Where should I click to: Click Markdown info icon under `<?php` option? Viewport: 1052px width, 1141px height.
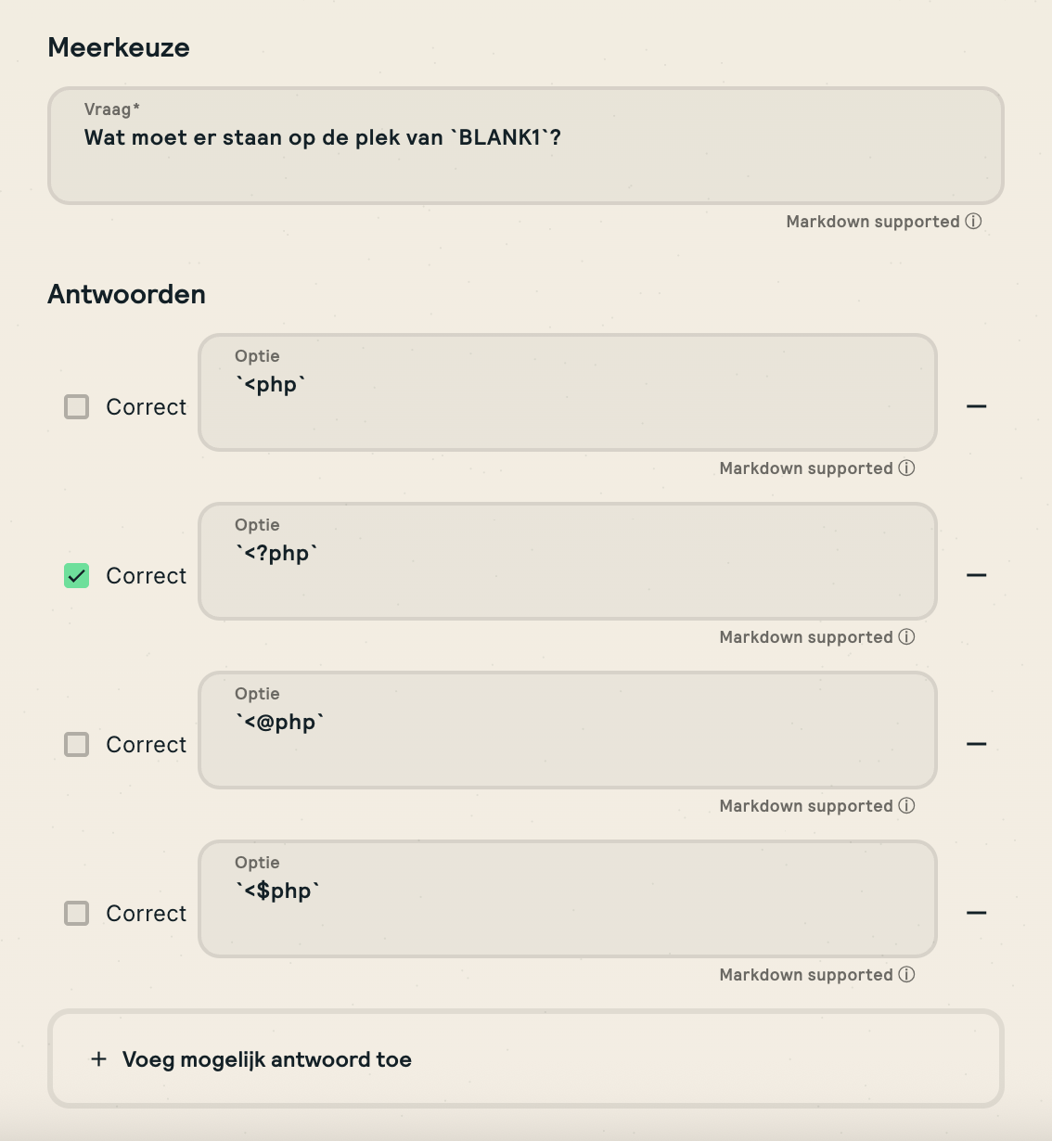pyautogui.click(x=906, y=637)
